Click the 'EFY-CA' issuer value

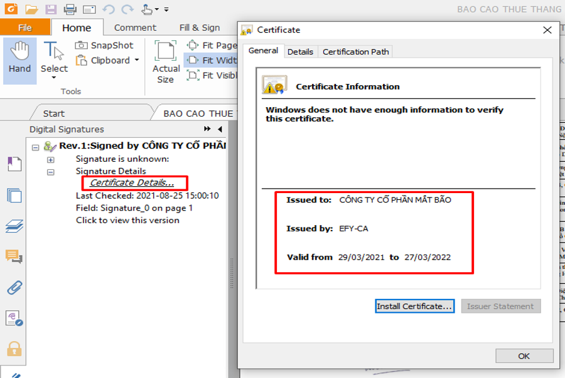coord(353,229)
